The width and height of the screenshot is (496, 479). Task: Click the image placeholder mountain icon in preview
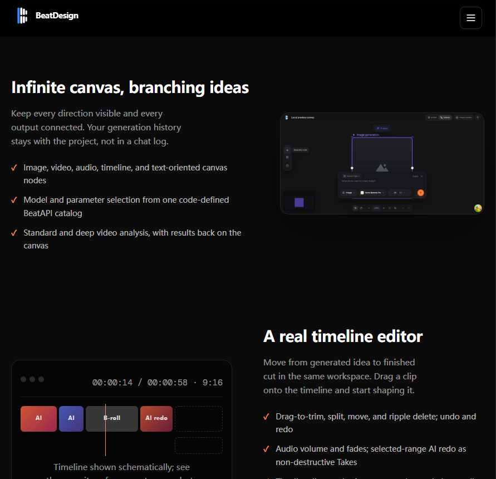[382, 168]
